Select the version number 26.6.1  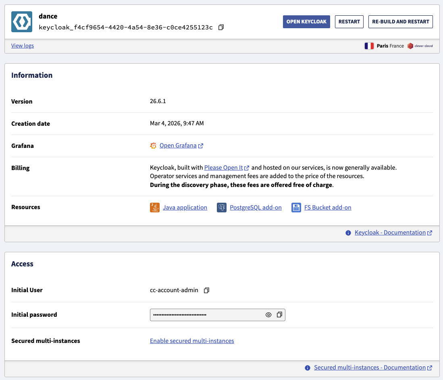pyautogui.click(x=158, y=101)
